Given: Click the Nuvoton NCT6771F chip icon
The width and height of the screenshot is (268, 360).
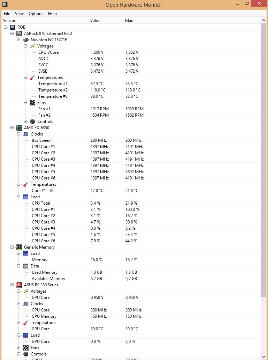Looking at the screenshot, I should point(26,40).
